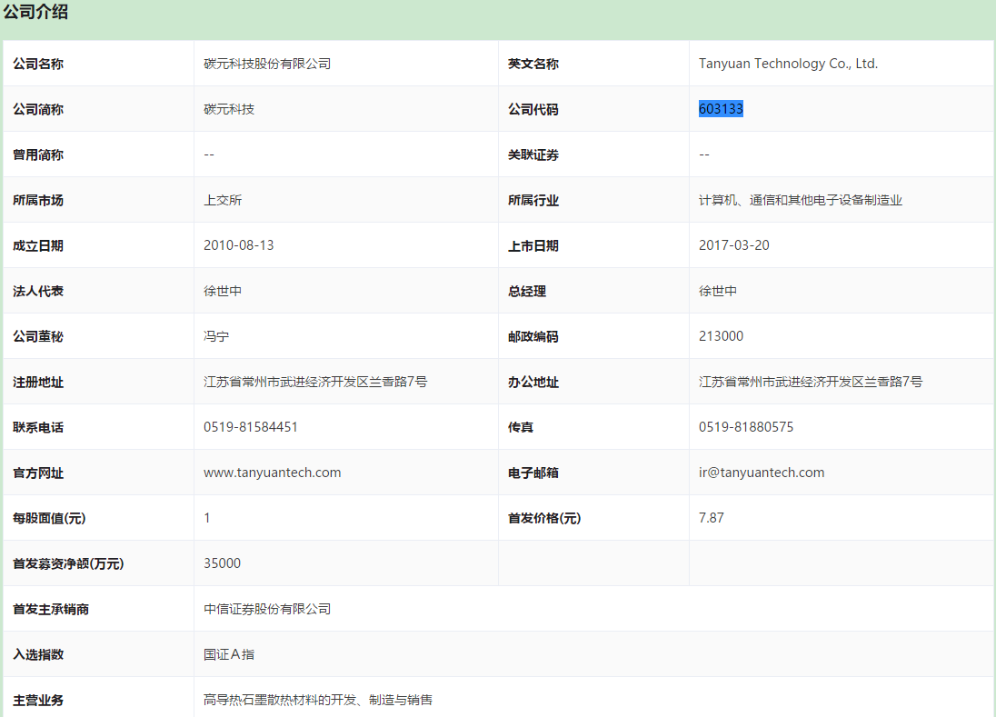This screenshot has height=717, width=996.
Task: Click the 办公地址 address value
Action: (x=810, y=382)
